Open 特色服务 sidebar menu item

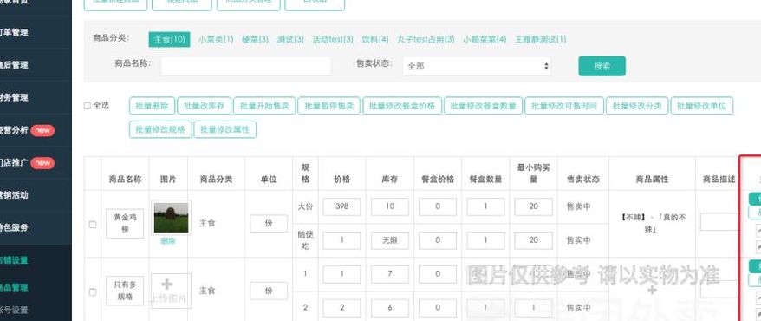(x=14, y=227)
